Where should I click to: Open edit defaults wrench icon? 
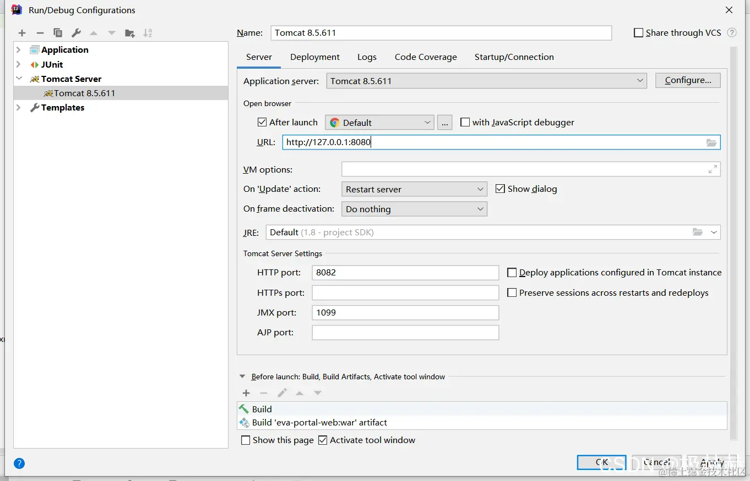click(x=77, y=33)
